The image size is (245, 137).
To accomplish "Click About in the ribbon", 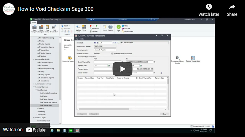I will pos(125,26).
